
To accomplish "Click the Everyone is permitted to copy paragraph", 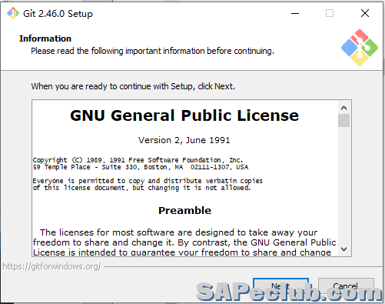I will pos(148,184).
